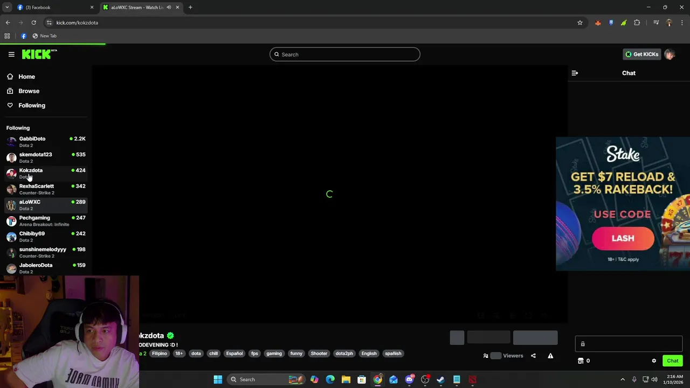Open a new browser tab

pos(190,8)
